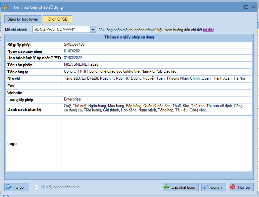Viewport: 259px width, 197px height.
Task: Click the SONG PHAT COMPANY branch field
Action: click(62, 30)
